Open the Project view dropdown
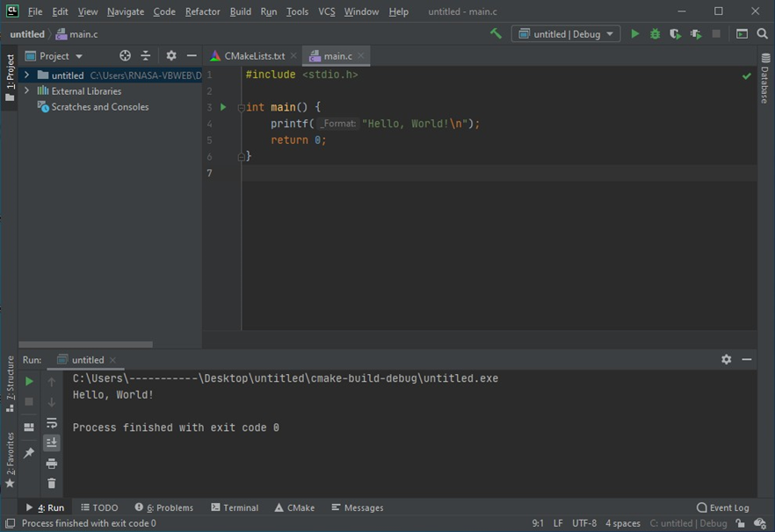775x532 pixels. [x=54, y=56]
